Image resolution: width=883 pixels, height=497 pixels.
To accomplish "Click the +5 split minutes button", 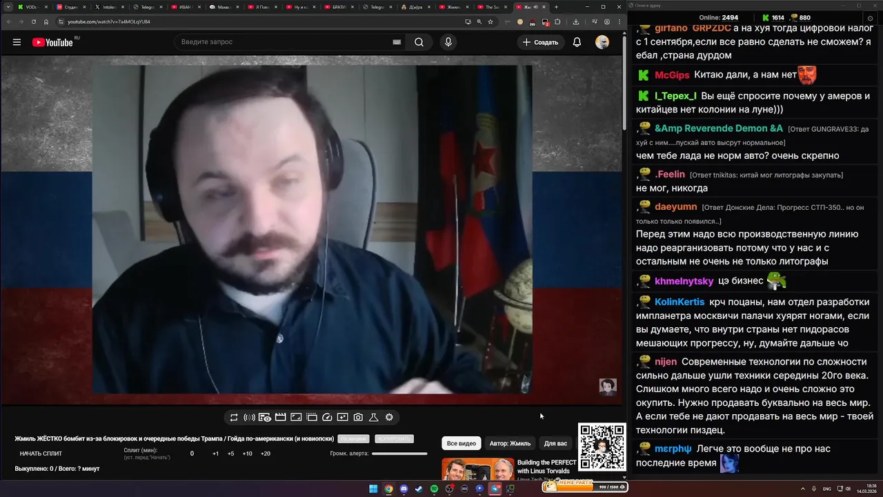I will [x=231, y=454].
